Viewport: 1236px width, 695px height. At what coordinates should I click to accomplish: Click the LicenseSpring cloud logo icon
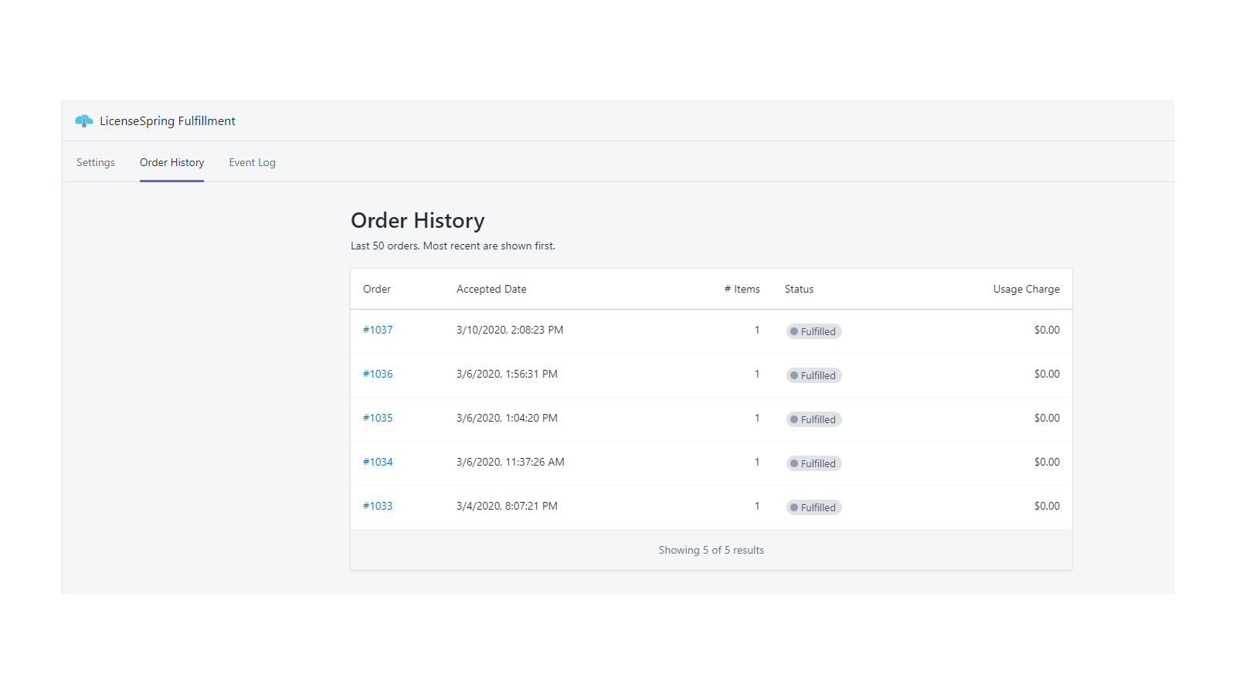pos(83,120)
